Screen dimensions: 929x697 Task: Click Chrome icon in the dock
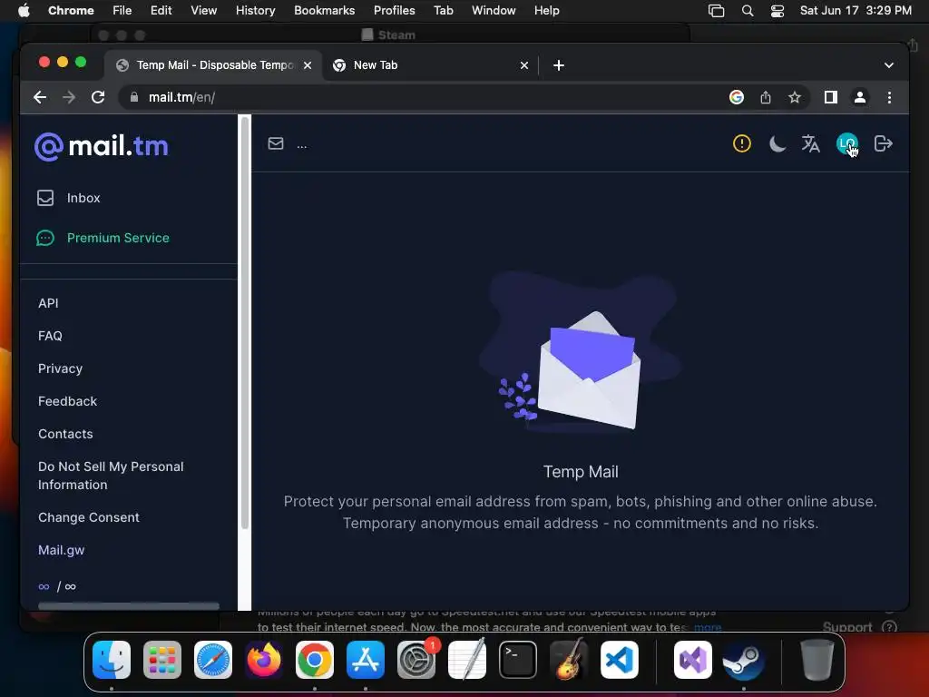pyautogui.click(x=315, y=660)
